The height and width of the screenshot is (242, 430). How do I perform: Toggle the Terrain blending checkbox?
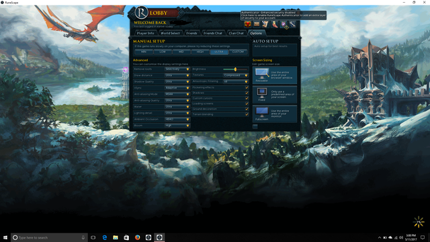click(247, 114)
